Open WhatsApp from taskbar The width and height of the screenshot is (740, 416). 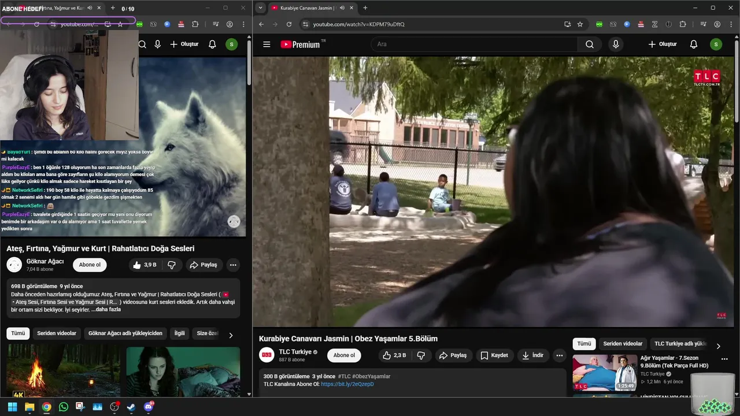[63, 407]
